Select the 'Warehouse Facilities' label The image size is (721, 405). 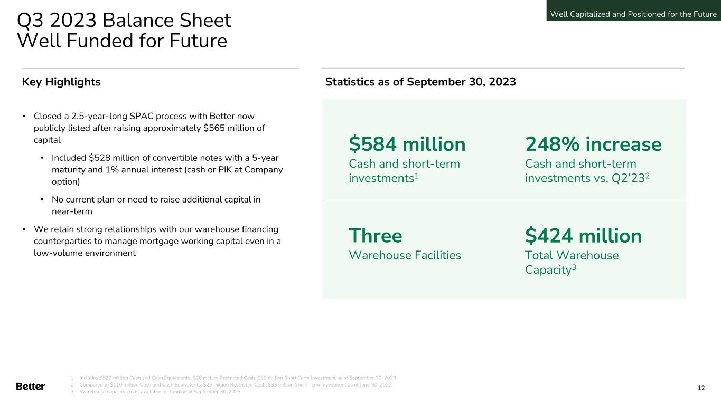pos(405,256)
